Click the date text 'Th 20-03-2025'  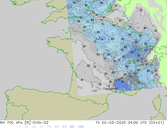point(111,123)
